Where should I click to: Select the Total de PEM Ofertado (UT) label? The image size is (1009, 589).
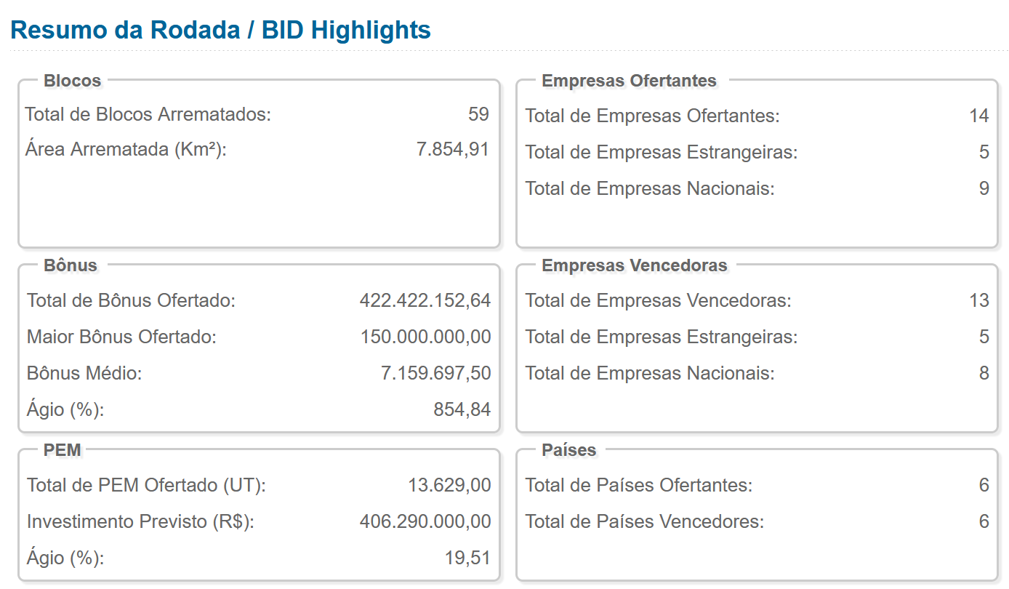coord(146,485)
